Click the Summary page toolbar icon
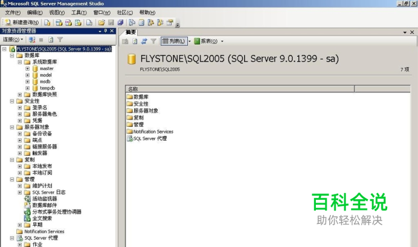 pyautogui.click(x=141, y=23)
